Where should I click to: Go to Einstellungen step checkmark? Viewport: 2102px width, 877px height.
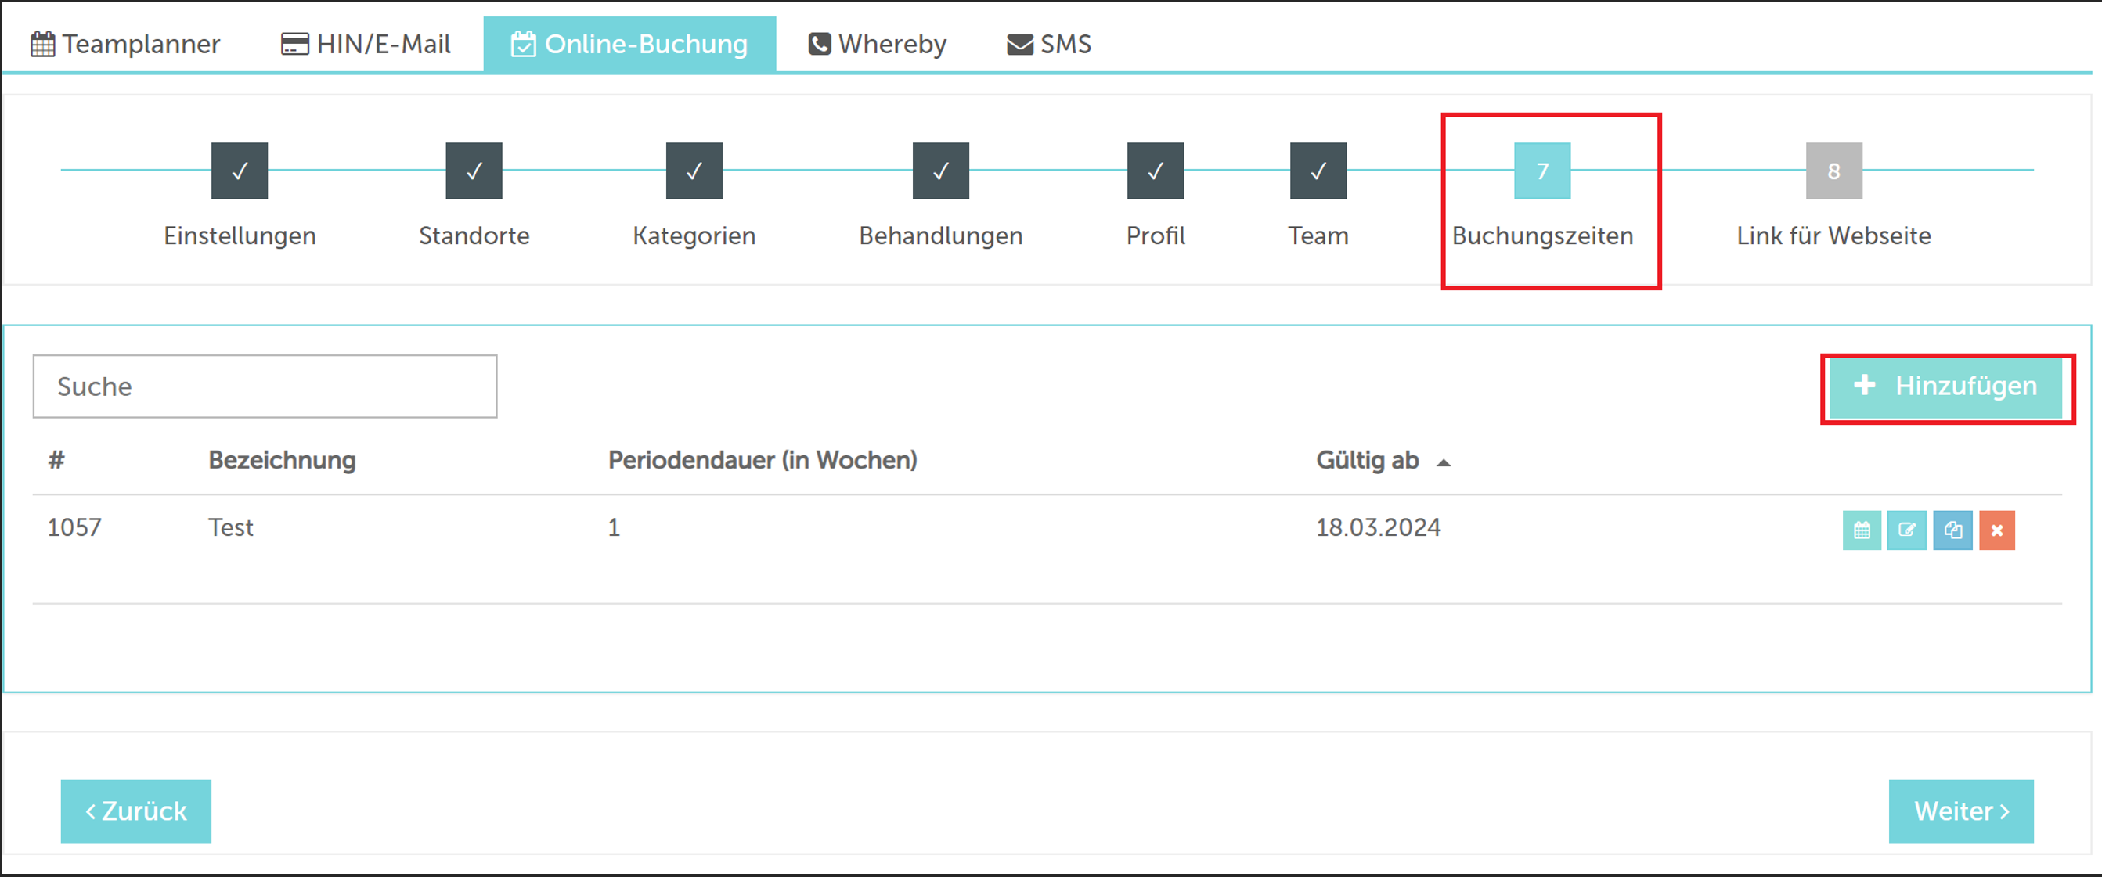pyautogui.click(x=239, y=171)
